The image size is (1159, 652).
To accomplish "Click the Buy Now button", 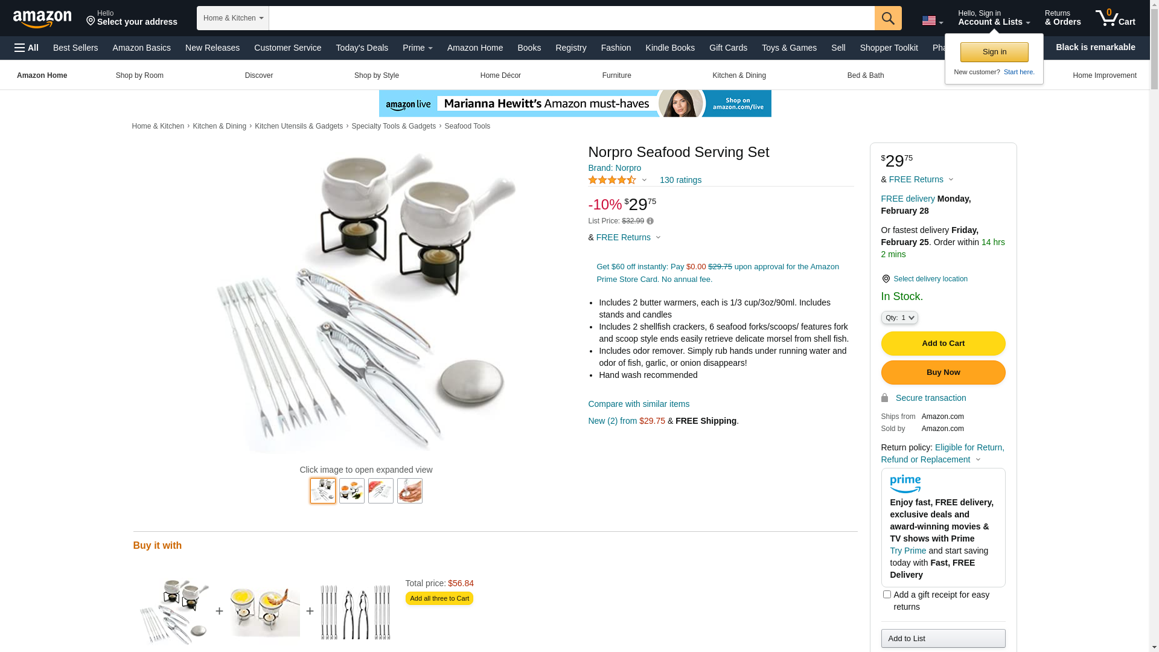I will point(943,372).
